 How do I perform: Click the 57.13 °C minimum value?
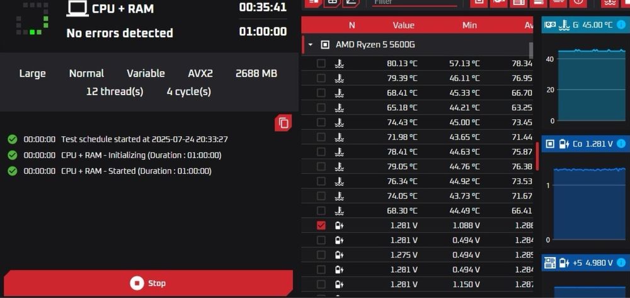coord(464,64)
